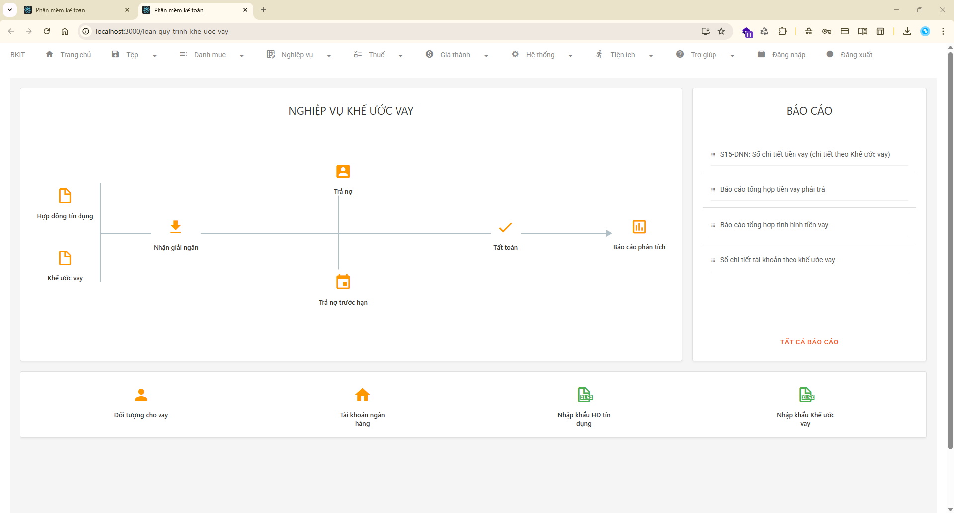Expand the Trợ giúp dropdown arrow

coord(732,56)
